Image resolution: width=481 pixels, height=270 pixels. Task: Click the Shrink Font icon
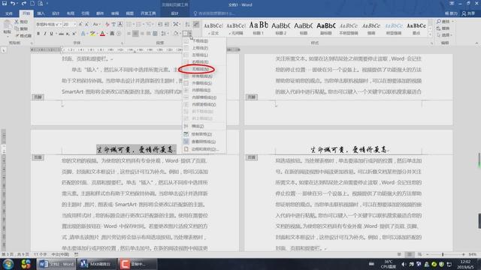87,24
